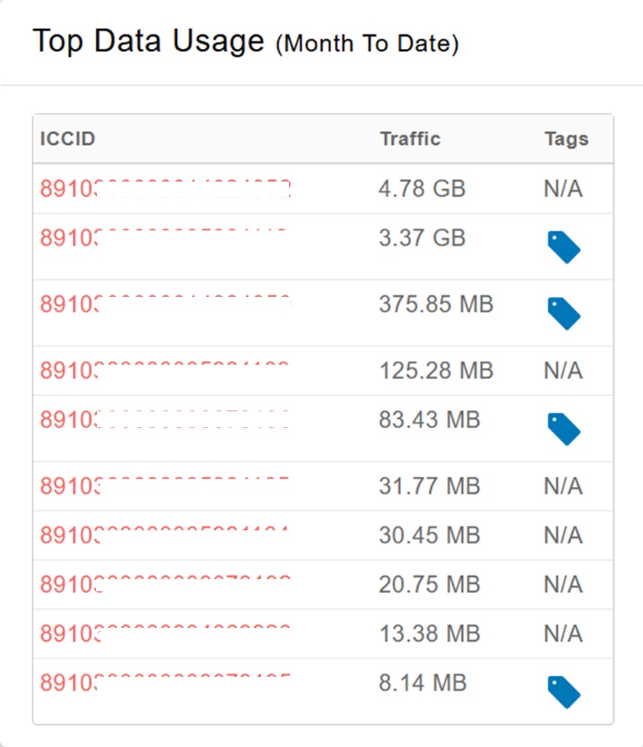This screenshot has height=747, width=643.
Task: Click the tag icon beside 8.14 MB traffic
Action: click(x=564, y=692)
